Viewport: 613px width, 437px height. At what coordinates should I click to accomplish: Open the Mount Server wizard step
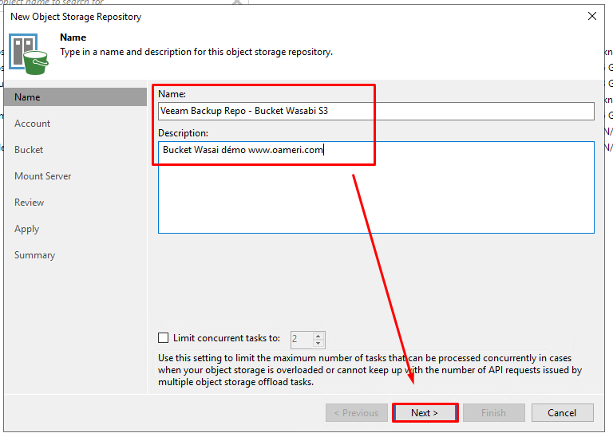point(43,176)
